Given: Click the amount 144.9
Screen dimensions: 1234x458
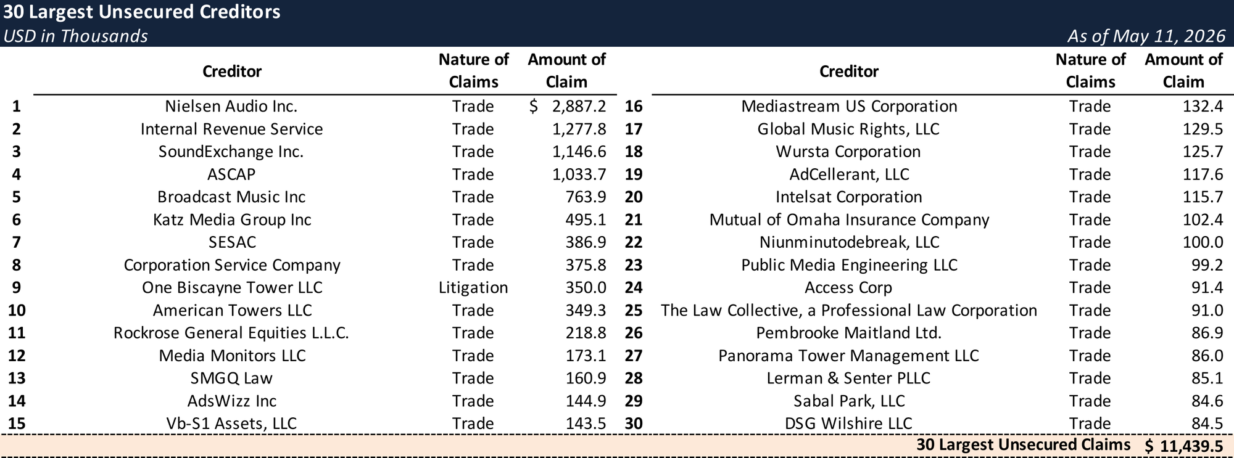Looking at the screenshot, I should [x=586, y=401].
